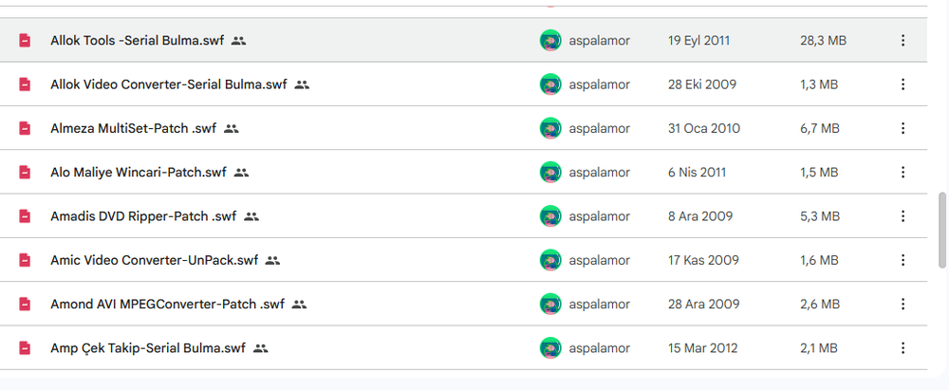949x390 pixels.
Task: Click the shared icon next to Amic Video Converter-UnPack.swf
Action: [273, 260]
